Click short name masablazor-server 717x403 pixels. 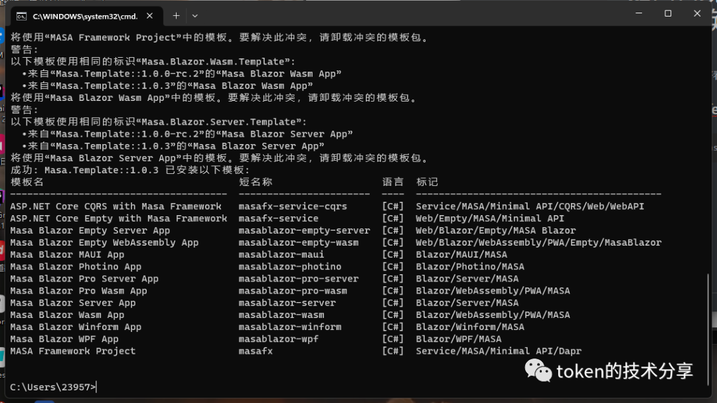tap(287, 303)
